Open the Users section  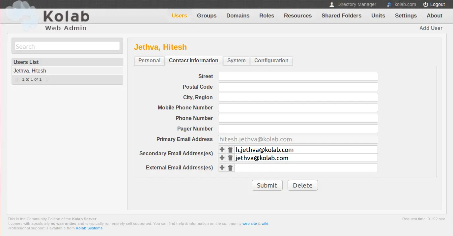coord(180,15)
